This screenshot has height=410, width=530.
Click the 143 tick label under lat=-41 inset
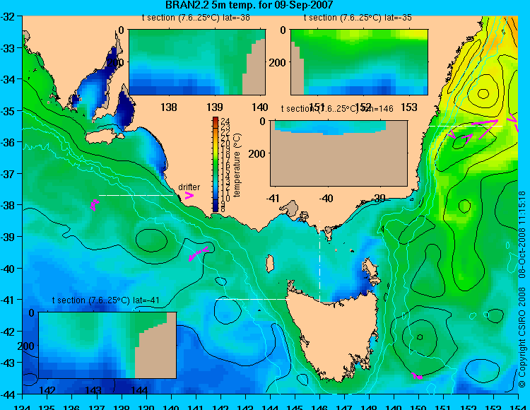(x=93, y=390)
